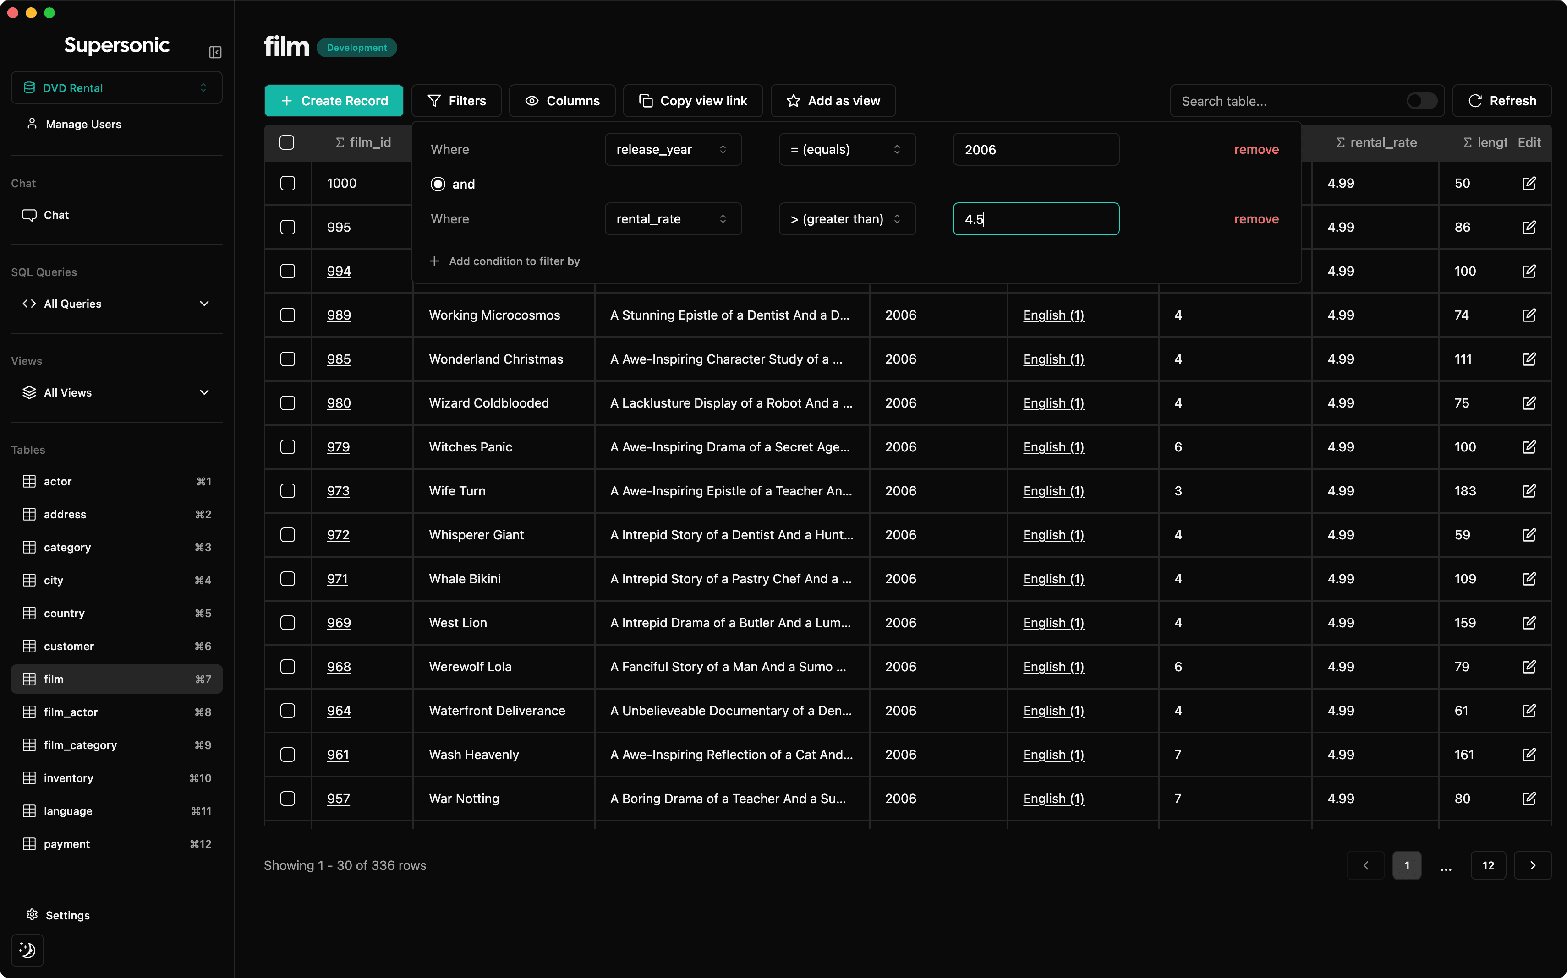Click the edit icon for film 1000
1567x978 pixels.
(x=1529, y=183)
